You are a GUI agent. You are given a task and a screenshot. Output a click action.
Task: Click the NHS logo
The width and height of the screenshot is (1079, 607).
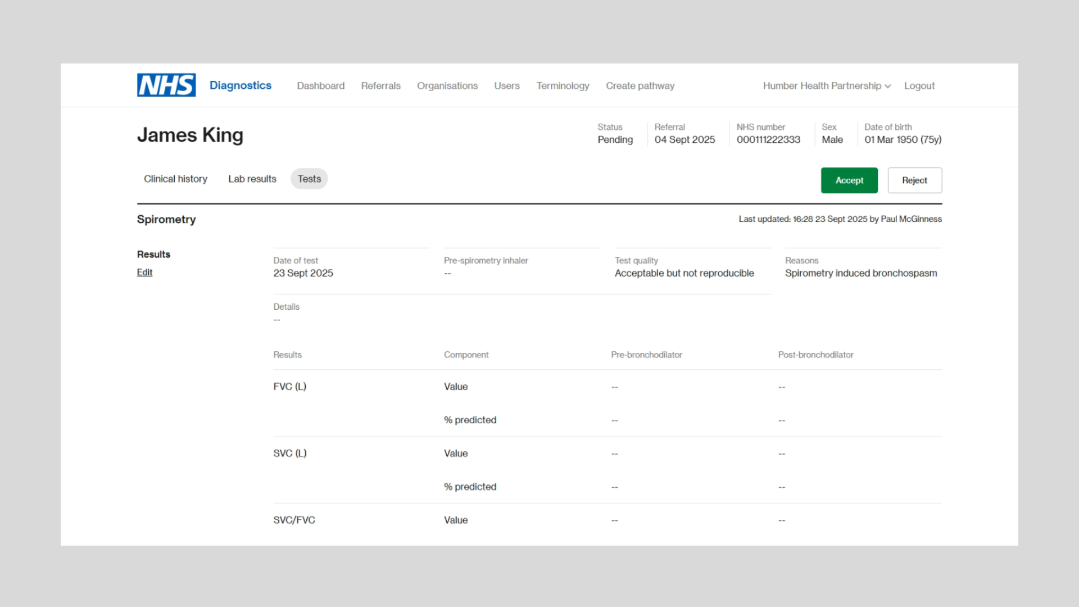(166, 85)
